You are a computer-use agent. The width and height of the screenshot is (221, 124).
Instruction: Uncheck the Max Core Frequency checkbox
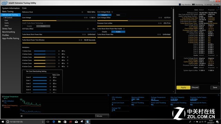pyautogui.click(x=3, y=105)
